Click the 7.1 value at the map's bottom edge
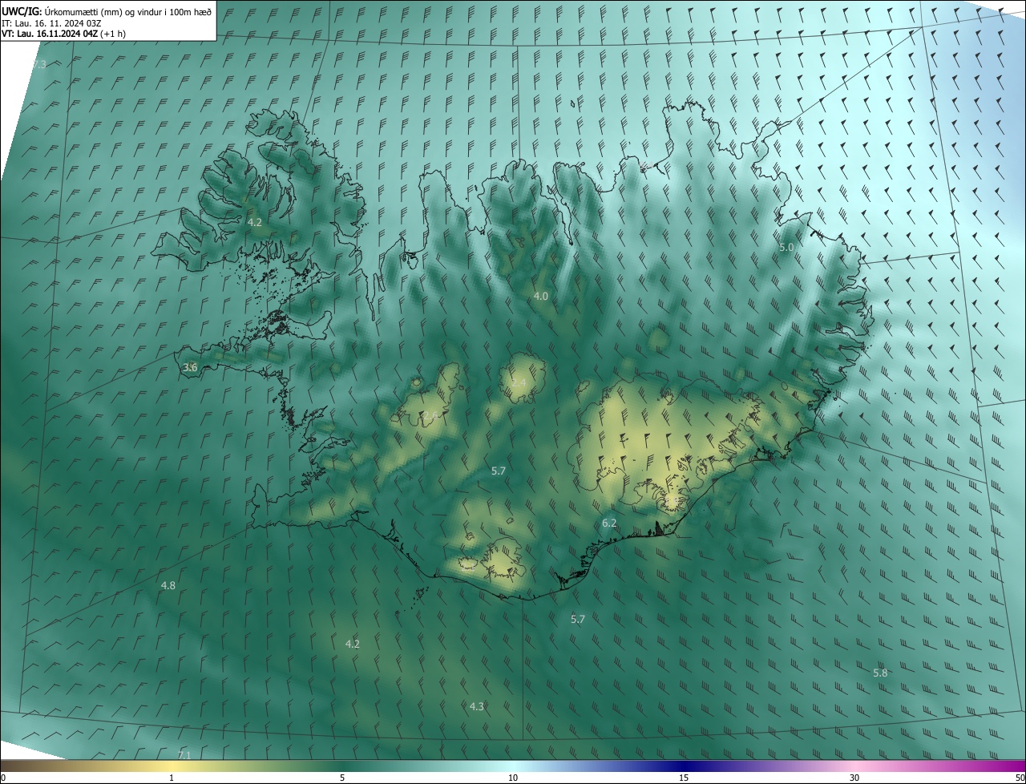 point(184,755)
